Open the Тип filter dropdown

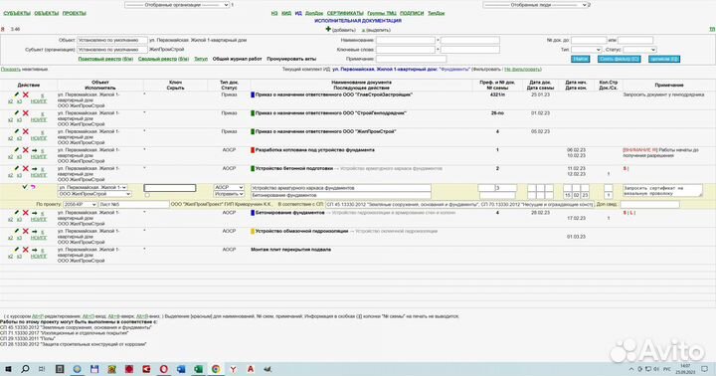[x=587, y=50]
